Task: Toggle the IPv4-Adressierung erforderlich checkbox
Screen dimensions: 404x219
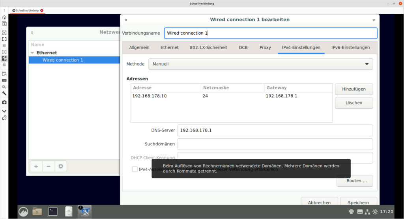Action: (135, 169)
